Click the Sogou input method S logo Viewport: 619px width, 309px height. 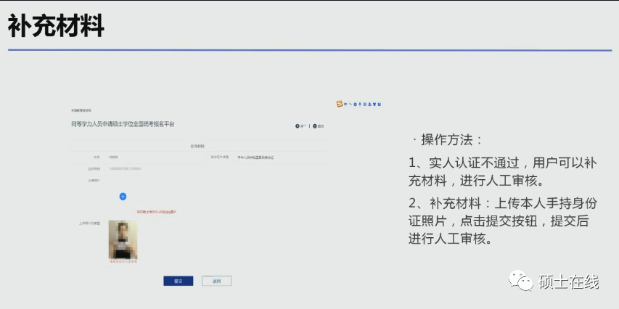click(x=339, y=104)
